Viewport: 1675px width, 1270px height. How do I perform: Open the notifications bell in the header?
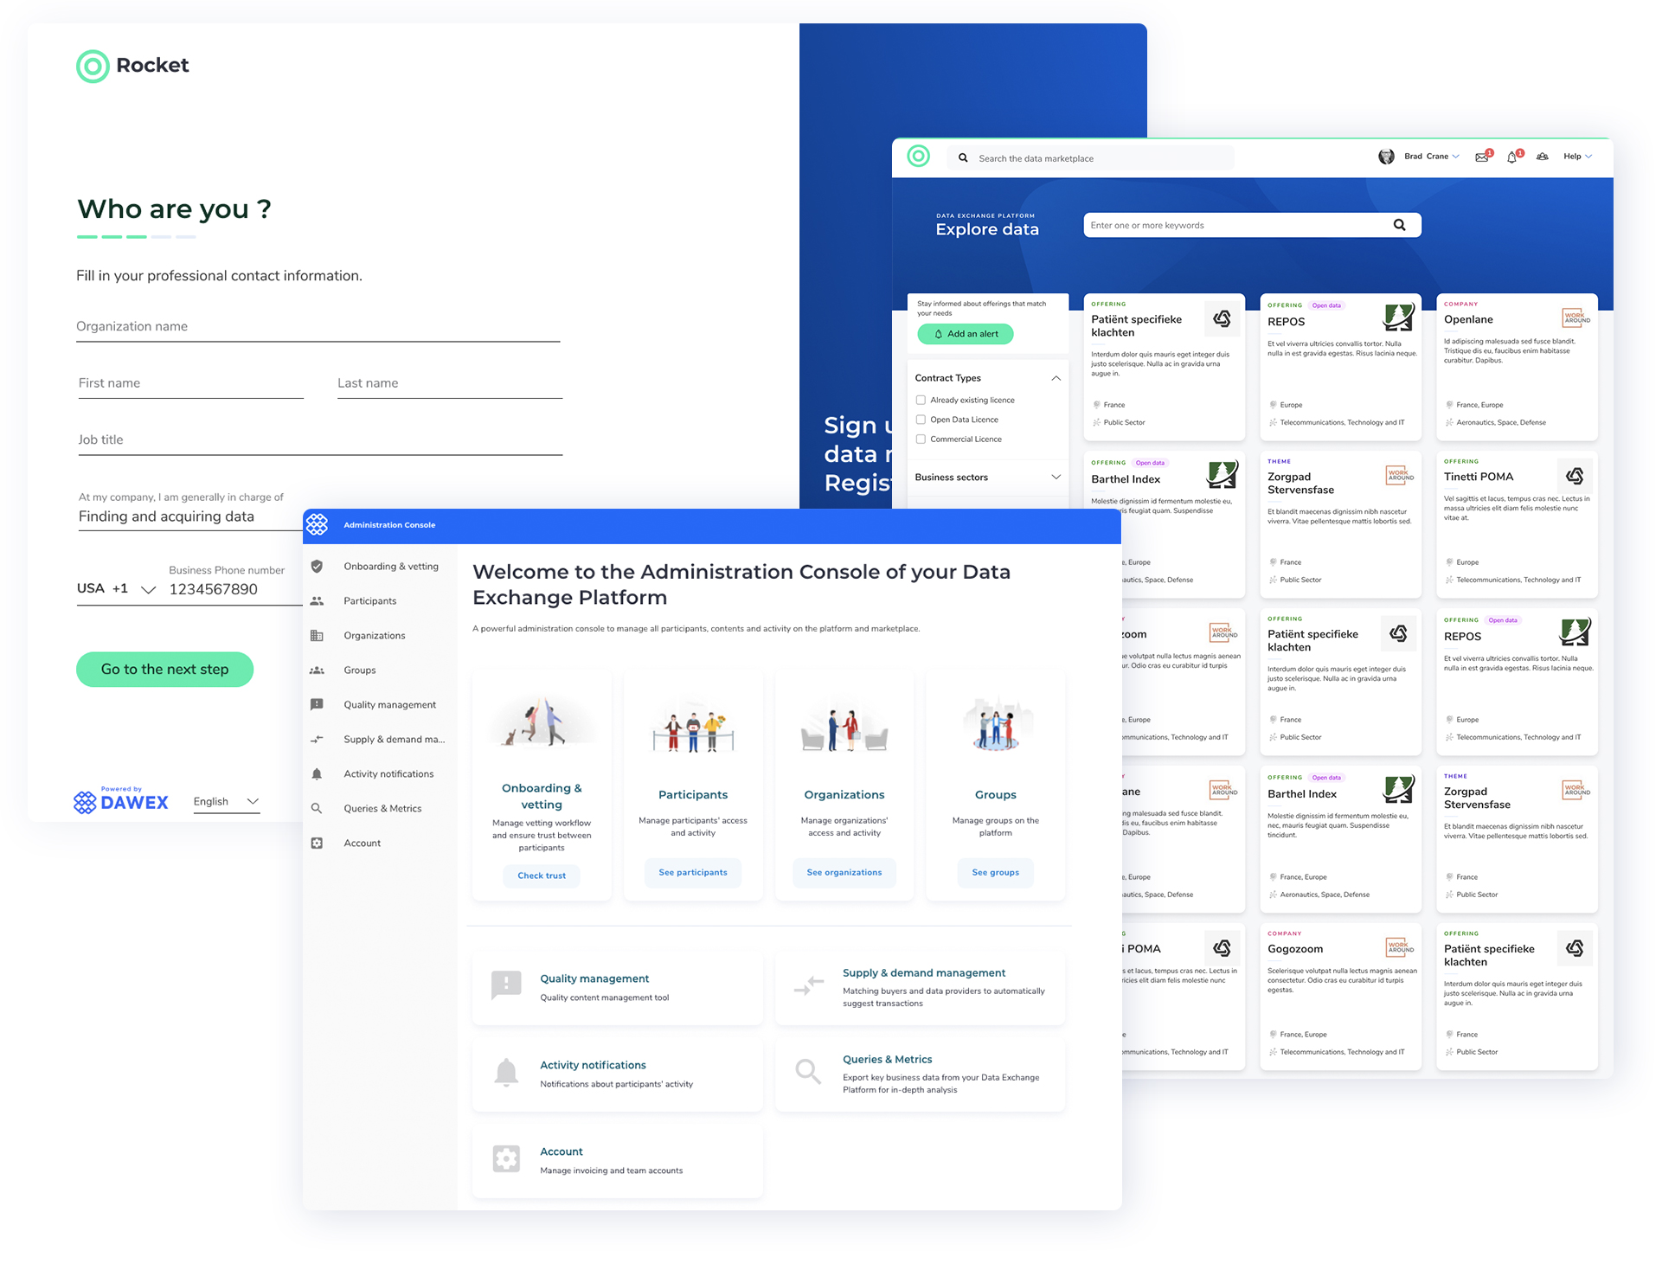point(1514,157)
